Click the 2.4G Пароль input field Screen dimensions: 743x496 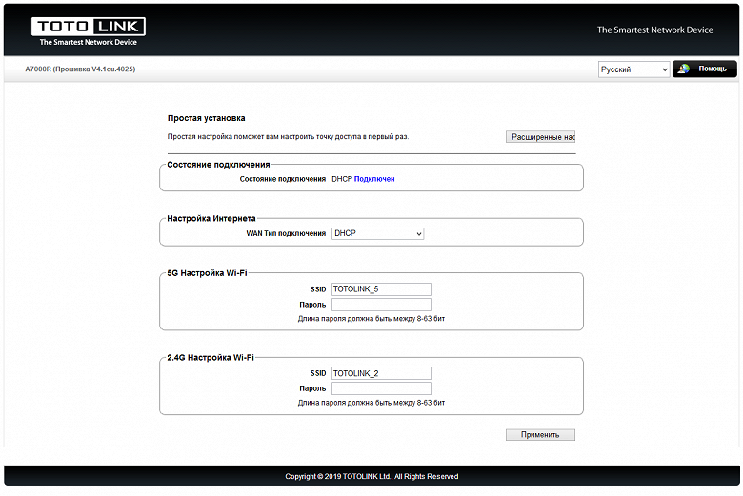tap(381, 388)
